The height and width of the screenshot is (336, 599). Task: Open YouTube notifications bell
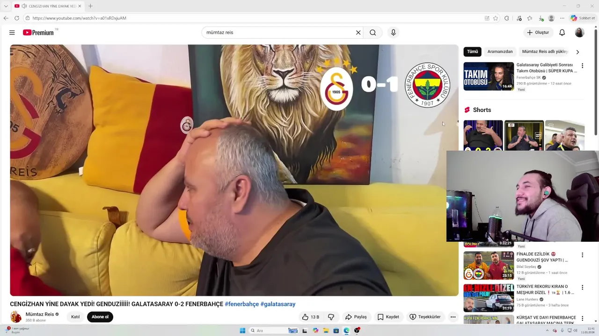(x=562, y=33)
